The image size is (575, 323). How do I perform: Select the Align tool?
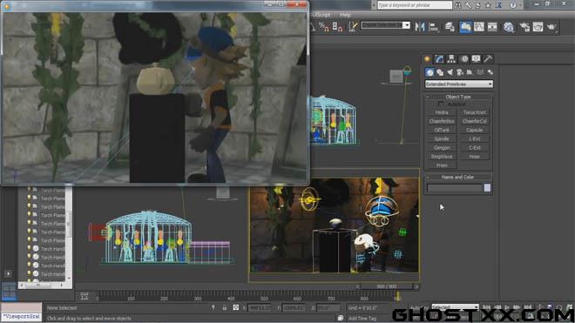pyautogui.click(x=434, y=27)
